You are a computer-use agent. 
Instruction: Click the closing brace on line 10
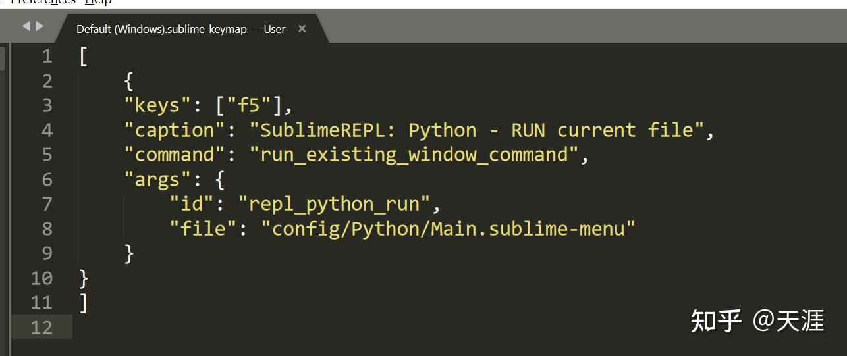(x=83, y=278)
